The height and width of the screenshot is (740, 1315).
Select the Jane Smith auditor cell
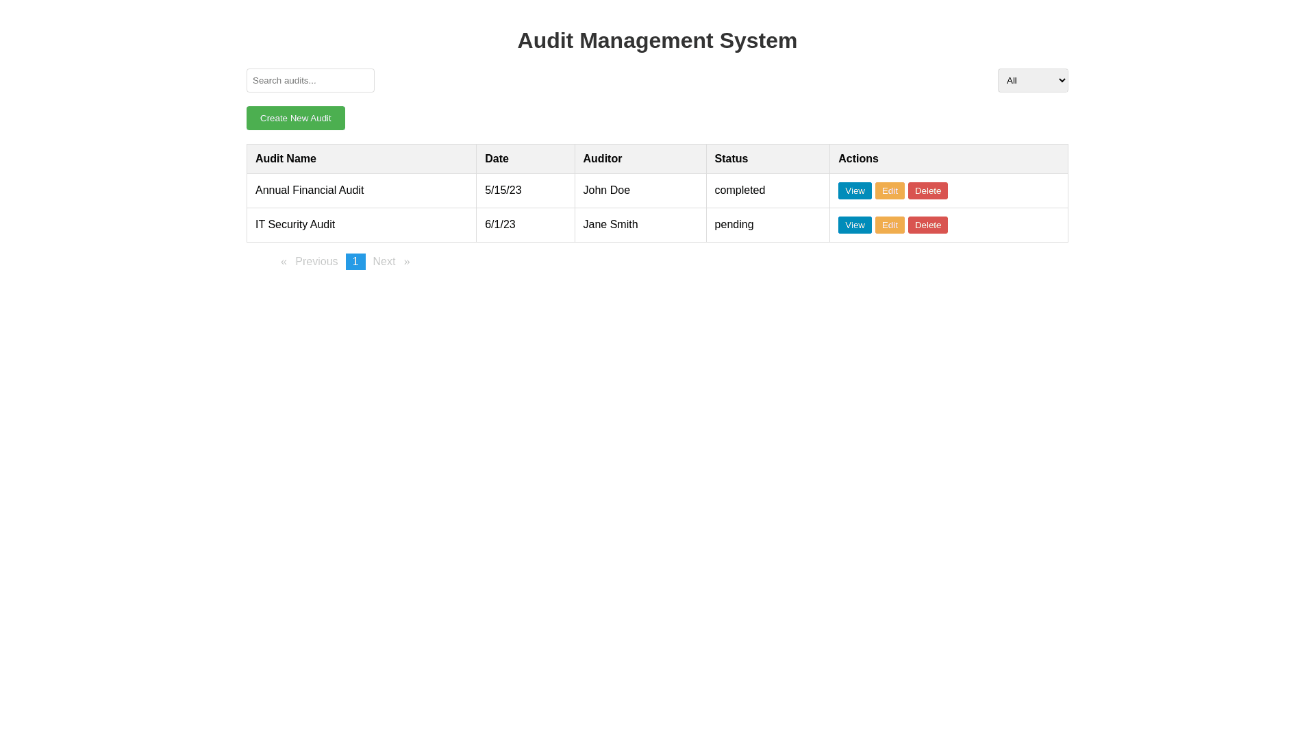(610, 225)
